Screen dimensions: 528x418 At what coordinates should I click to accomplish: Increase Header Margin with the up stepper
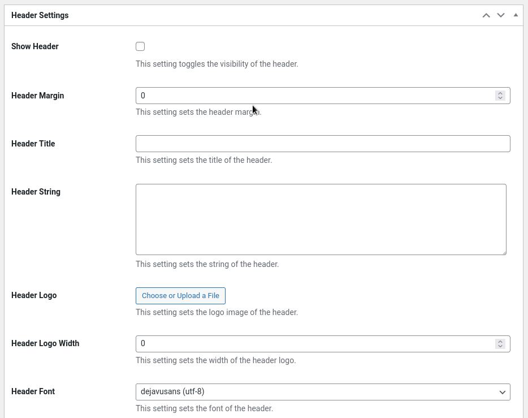[x=500, y=93]
